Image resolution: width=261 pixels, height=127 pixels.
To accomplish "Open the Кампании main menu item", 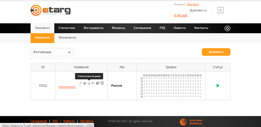I will (x=43, y=28).
